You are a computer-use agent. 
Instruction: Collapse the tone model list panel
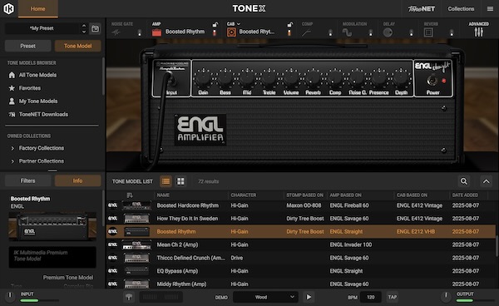pos(486,181)
